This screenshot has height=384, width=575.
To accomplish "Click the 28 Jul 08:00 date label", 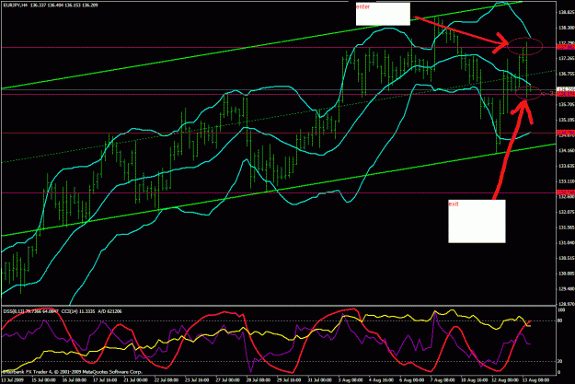I will tap(259, 380).
